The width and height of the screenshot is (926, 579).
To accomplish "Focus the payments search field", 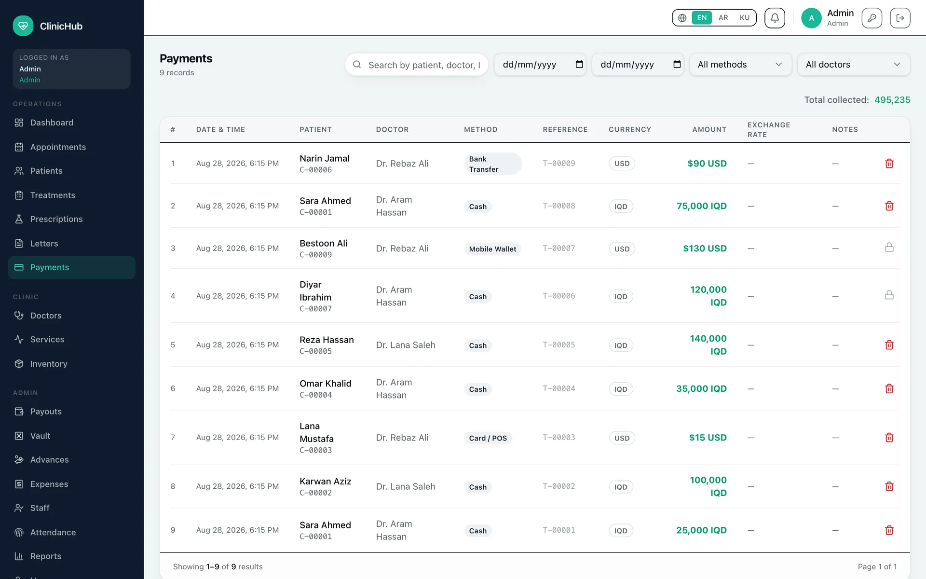I will click(x=417, y=65).
